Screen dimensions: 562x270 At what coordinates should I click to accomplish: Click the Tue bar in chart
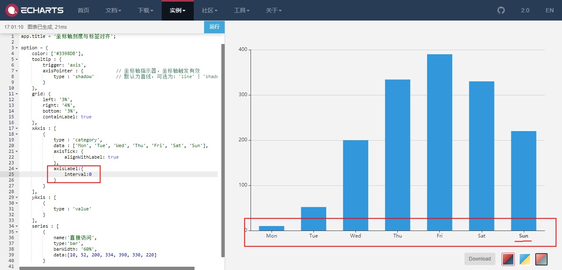[x=314, y=219]
